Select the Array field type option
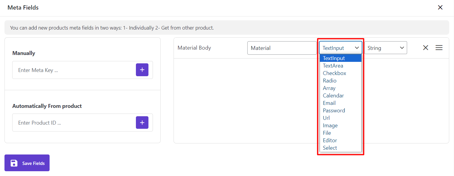The height and width of the screenshot is (176, 454). click(x=329, y=88)
